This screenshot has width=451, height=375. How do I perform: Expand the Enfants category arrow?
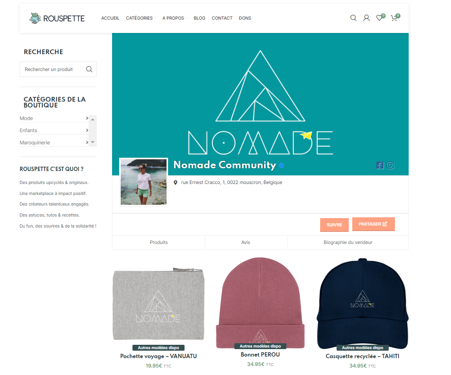click(x=87, y=130)
